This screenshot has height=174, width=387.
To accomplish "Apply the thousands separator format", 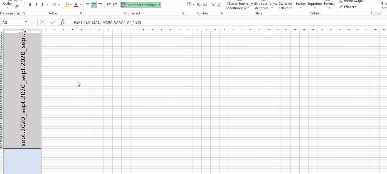I will pos(205,5).
